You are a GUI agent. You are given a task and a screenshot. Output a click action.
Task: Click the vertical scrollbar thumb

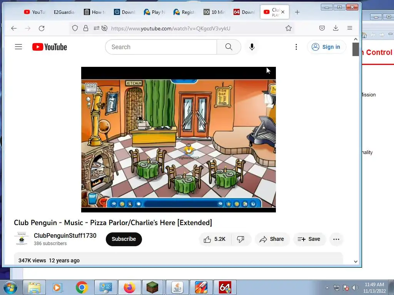(356, 50)
